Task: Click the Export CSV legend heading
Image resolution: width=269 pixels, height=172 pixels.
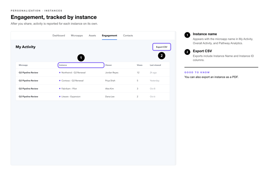Action: pos(202,51)
